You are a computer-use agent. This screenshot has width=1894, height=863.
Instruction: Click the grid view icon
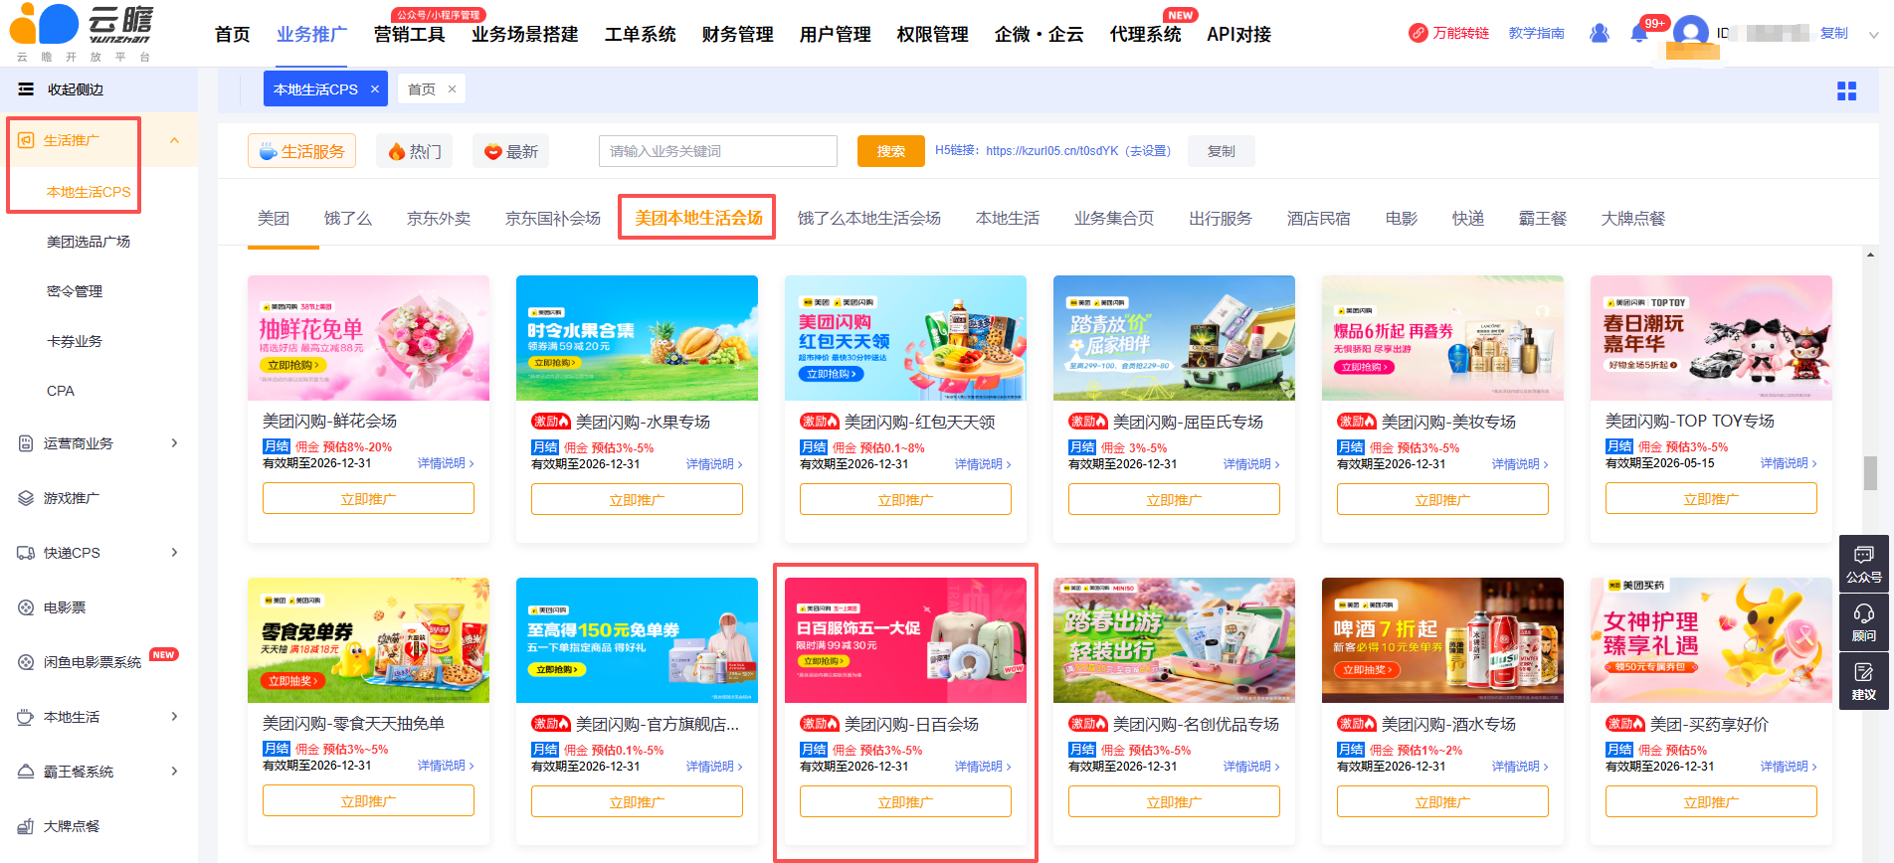pos(1846,91)
